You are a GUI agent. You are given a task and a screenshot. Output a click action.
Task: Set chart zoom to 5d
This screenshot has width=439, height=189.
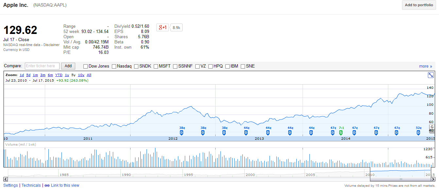(28, 75)
